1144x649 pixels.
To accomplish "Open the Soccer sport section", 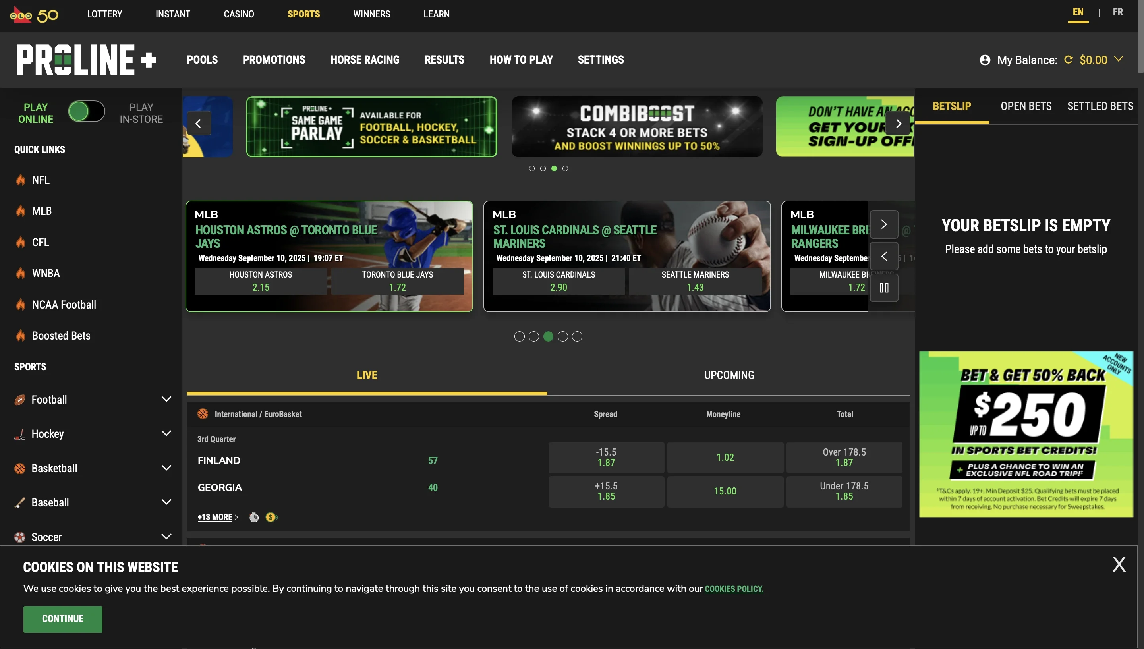I will tap(48, 537).
